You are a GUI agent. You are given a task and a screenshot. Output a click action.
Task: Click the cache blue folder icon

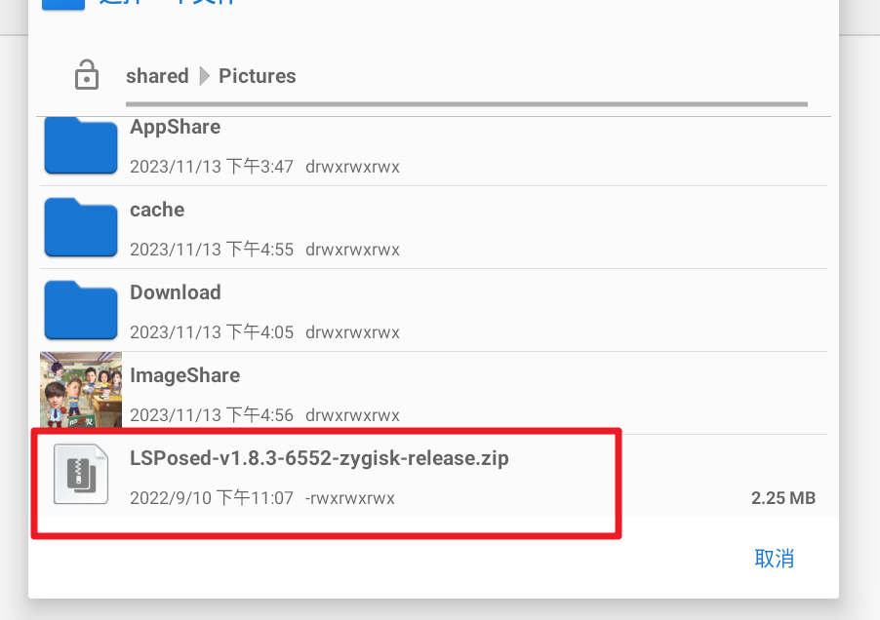tap(81, 227)
